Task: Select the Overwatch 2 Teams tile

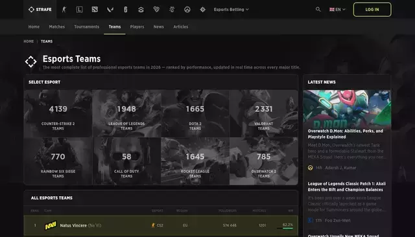Action: pyautogui.click(x=264, y=161)
